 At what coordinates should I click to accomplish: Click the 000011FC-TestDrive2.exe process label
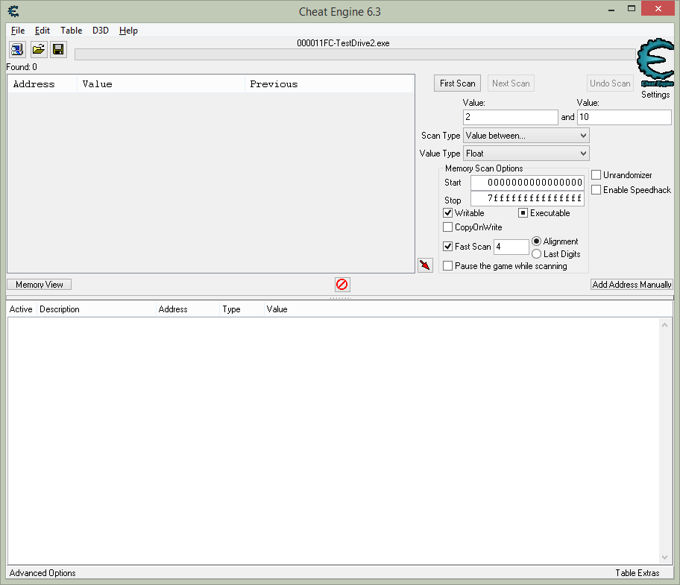point(343,43)
